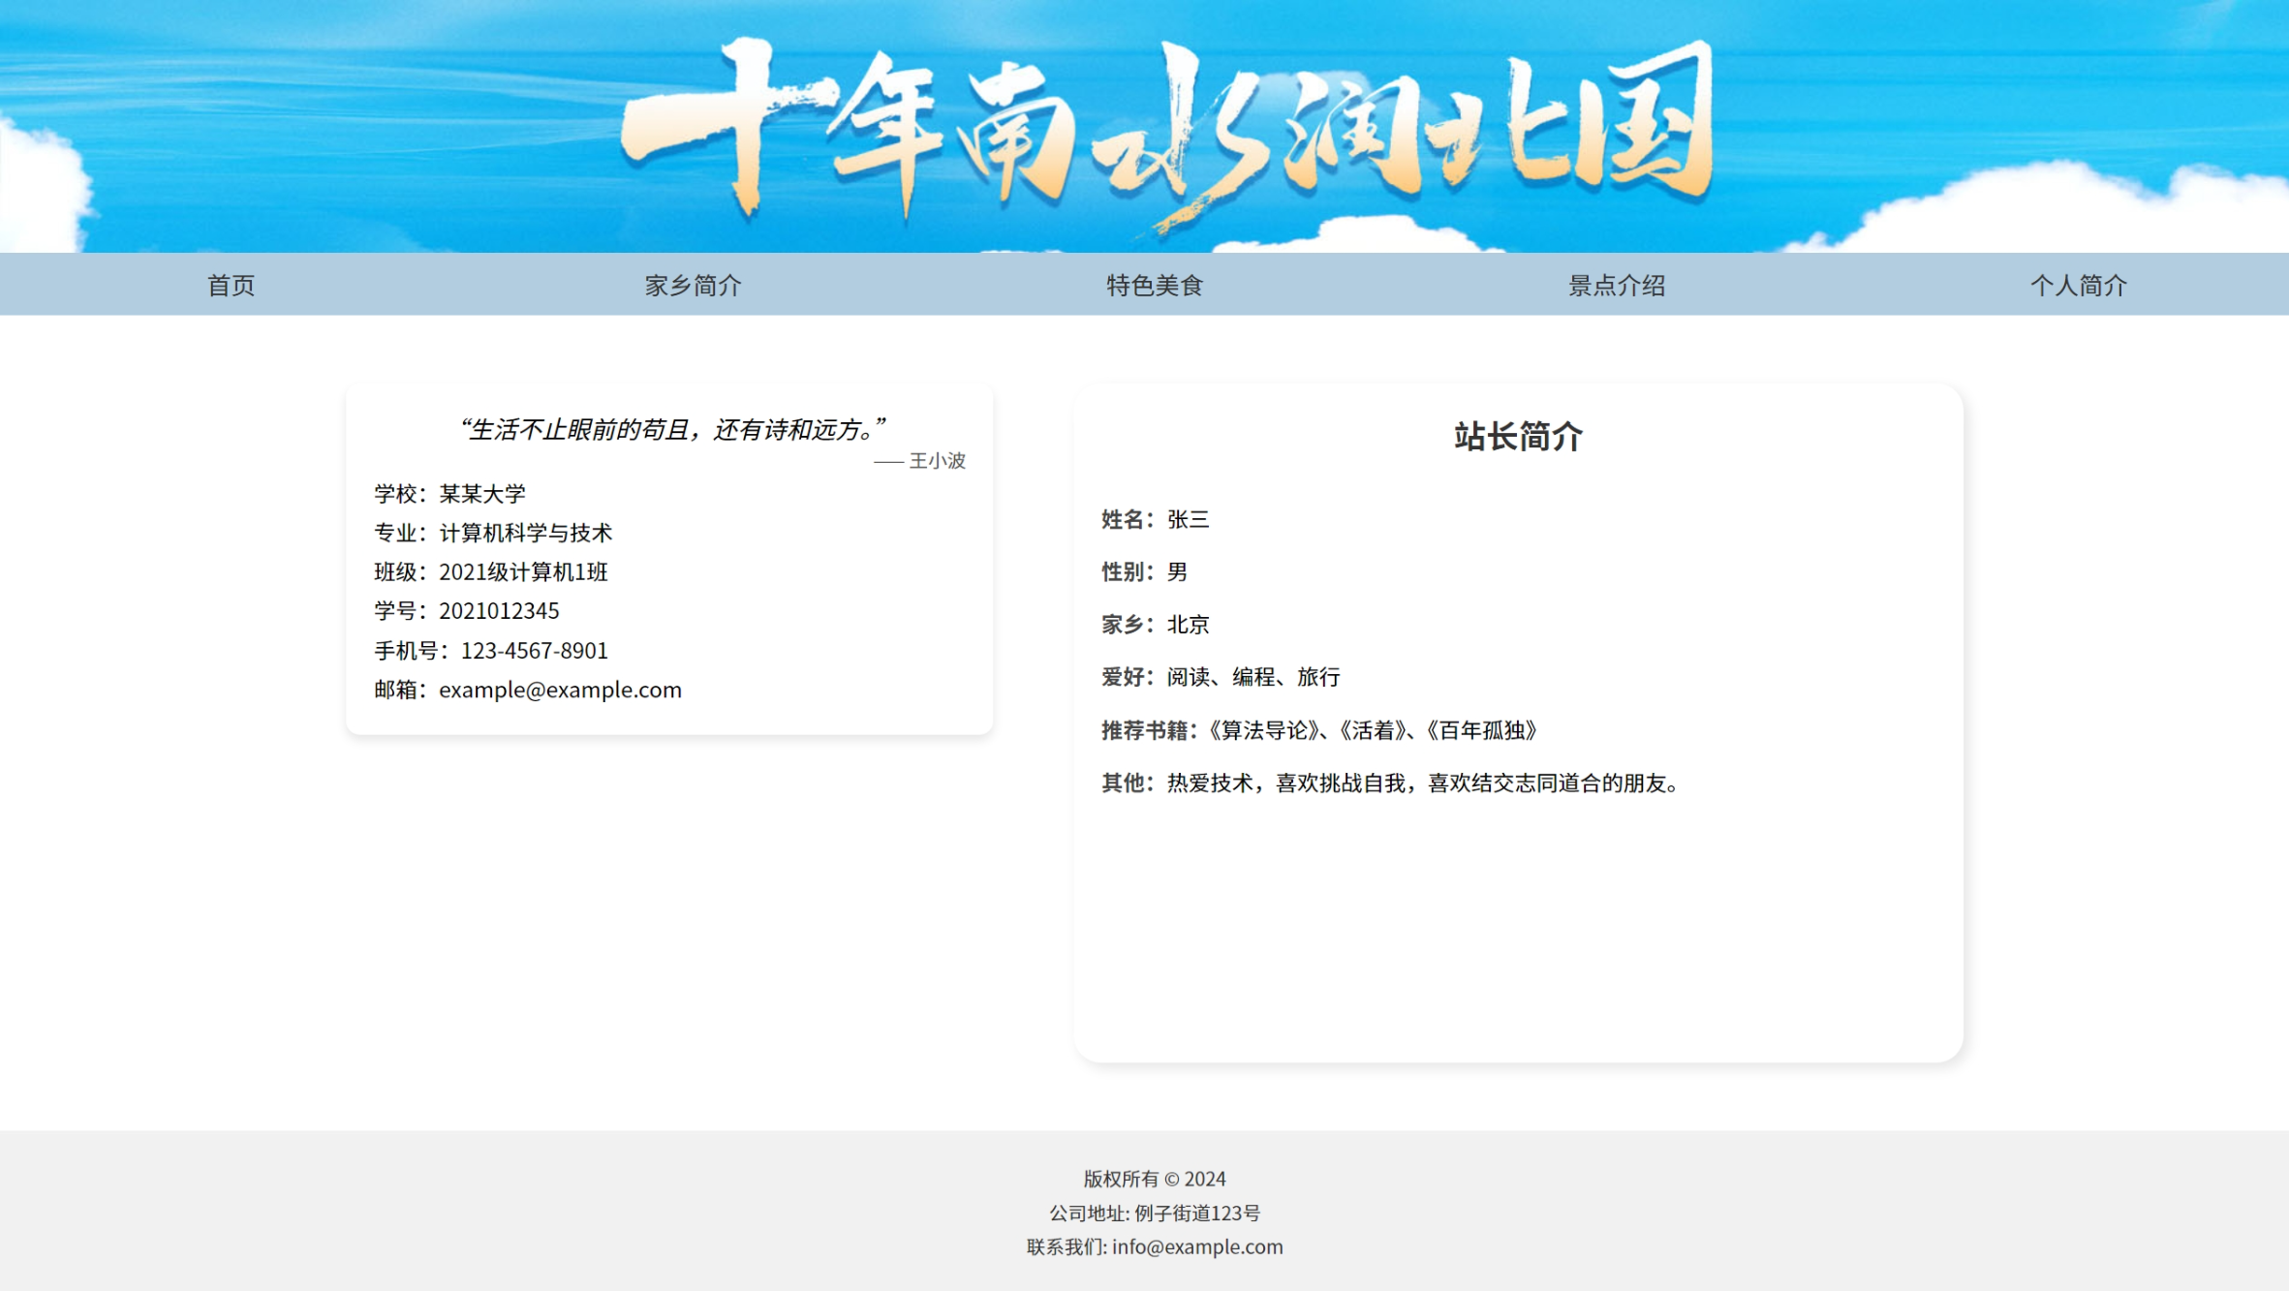The height and width of the screenshot is (1291, 2289).
Task: Click 版权所有 © 2024 footer text
Action: click(x=1154, y=1179)
